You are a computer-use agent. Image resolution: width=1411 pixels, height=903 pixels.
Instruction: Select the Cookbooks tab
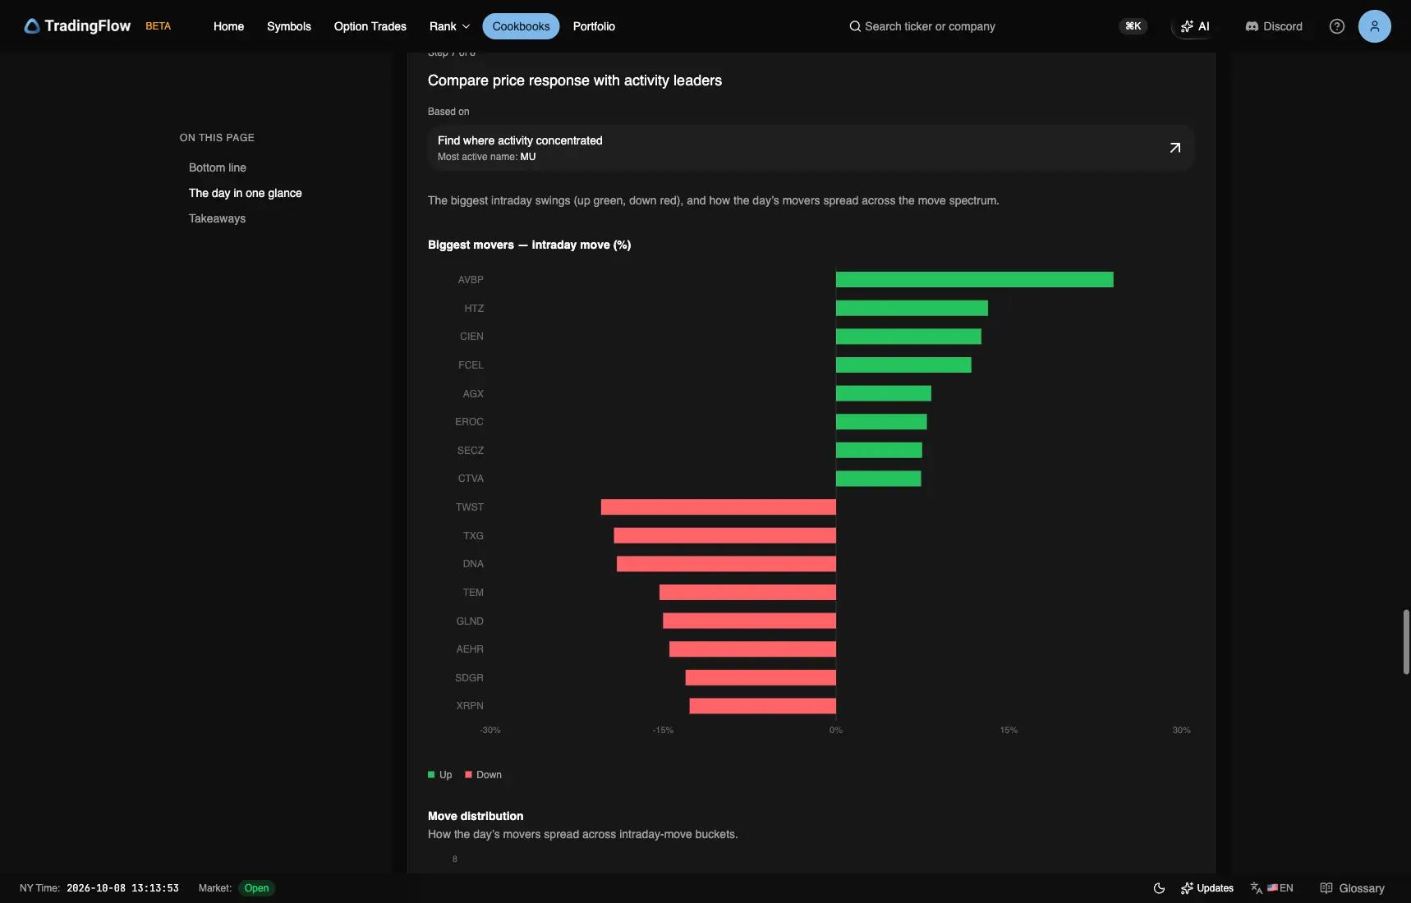(x=521, y=26)
